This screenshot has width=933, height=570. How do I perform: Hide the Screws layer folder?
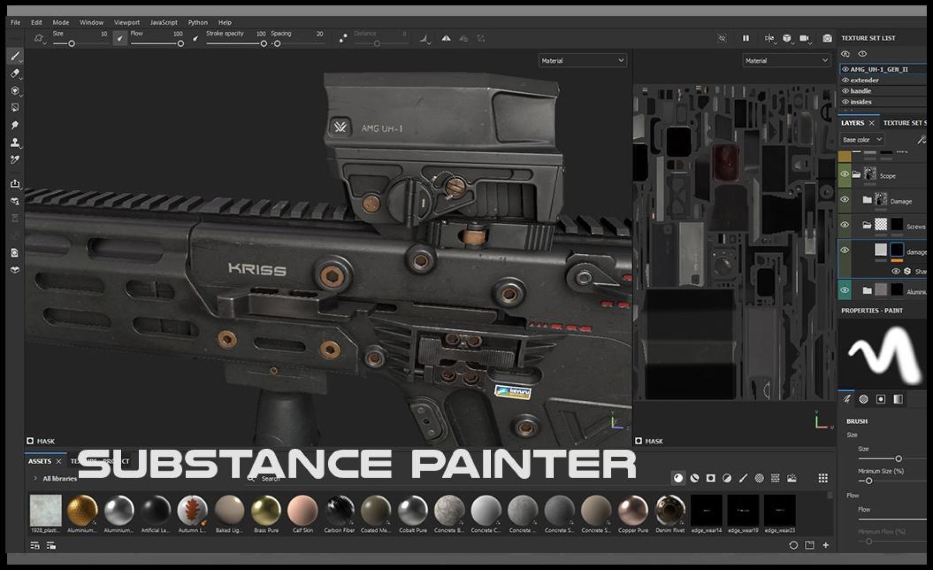coord(844,225)
